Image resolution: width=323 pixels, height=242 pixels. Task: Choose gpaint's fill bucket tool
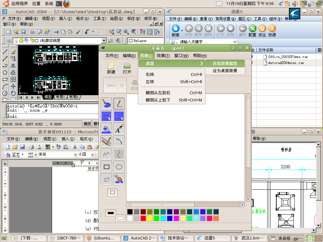coord(107,129)
